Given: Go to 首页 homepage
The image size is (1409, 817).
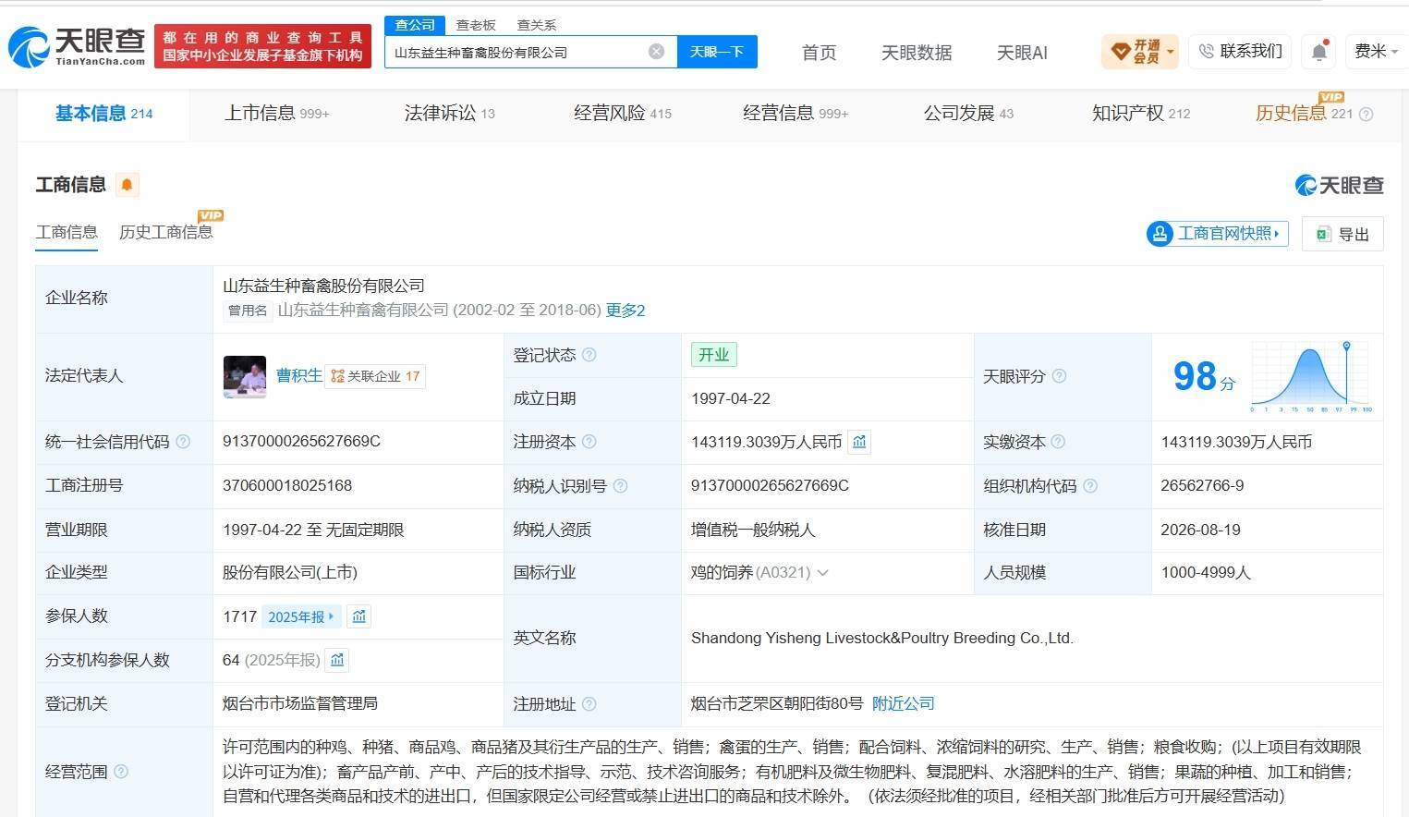Looking at the screenshot, I should tap(819, 53).
